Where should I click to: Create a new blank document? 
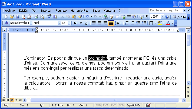coord(6,17)
